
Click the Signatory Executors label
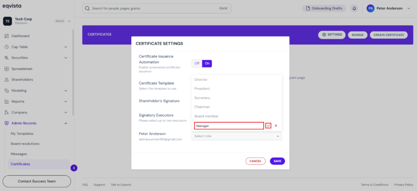(156, 115)
